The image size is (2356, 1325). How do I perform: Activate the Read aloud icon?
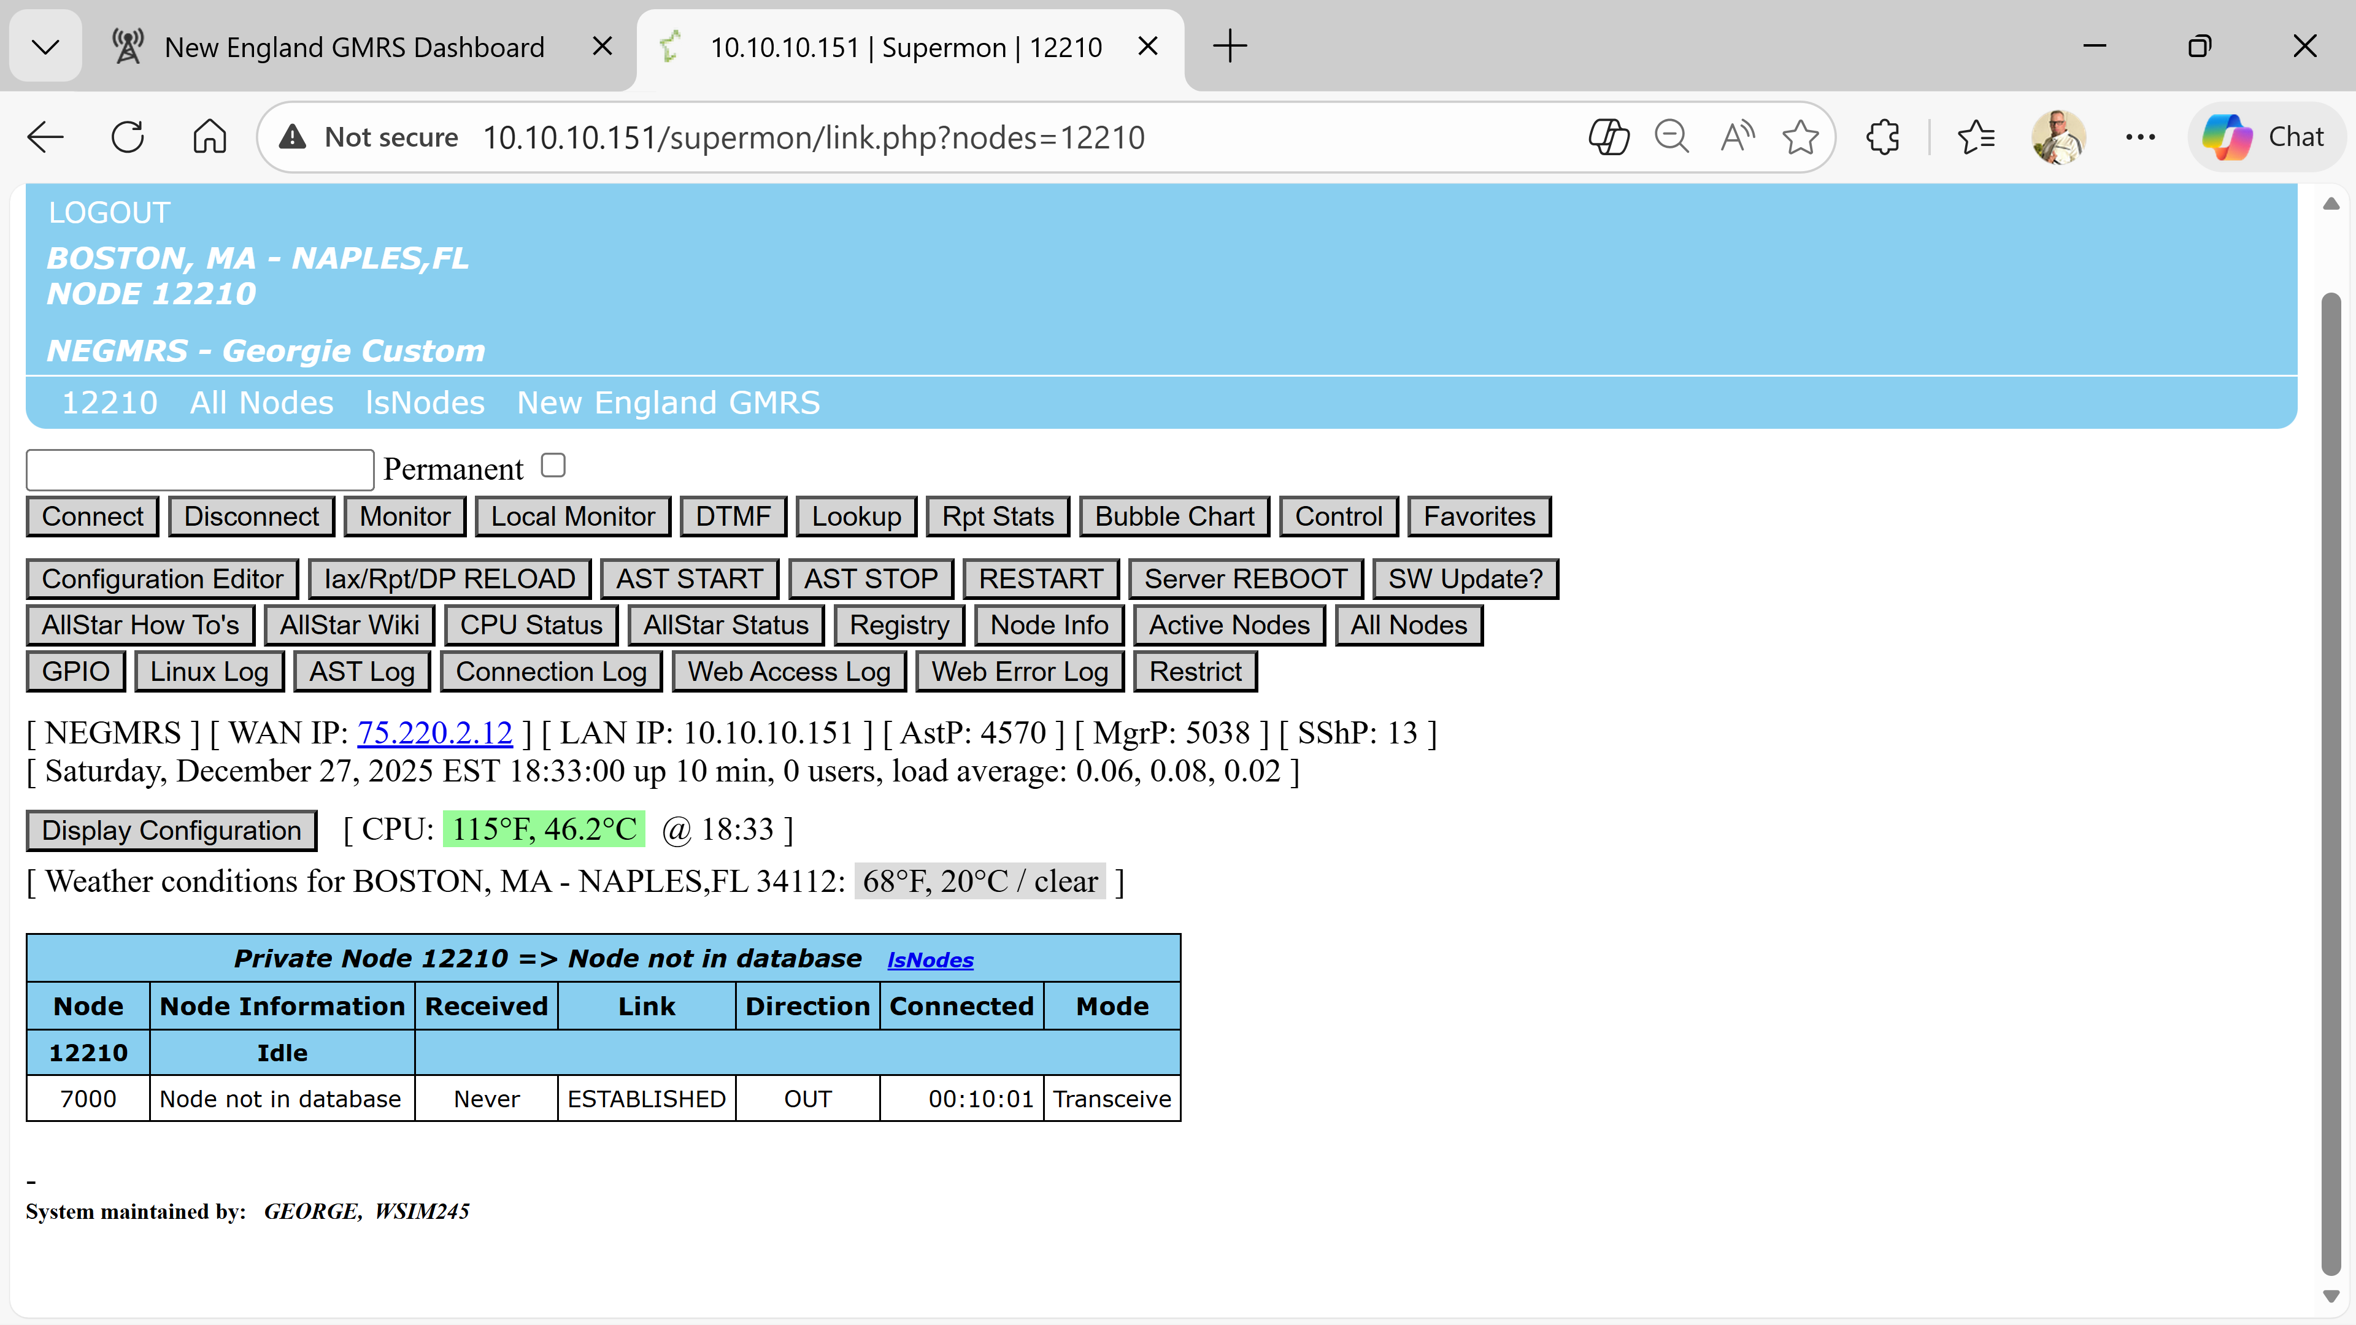(1736, 137)
